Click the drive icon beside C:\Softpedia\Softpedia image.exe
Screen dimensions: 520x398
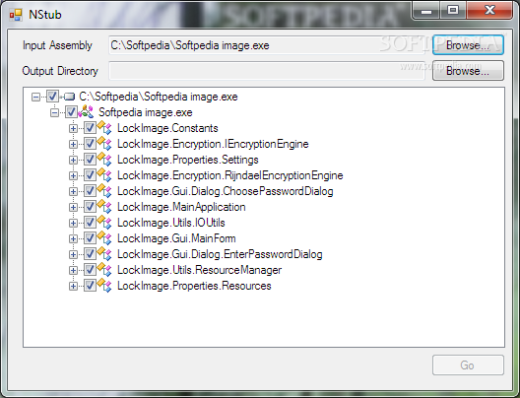coord(69,97)
